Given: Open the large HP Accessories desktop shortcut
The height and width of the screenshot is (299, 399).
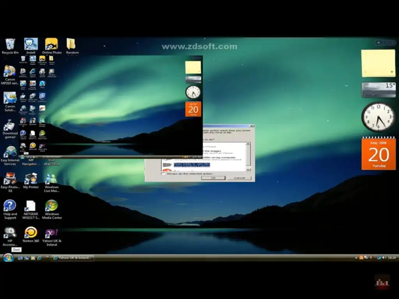Looking at the screenshot, I should click(x=10, y=236).
